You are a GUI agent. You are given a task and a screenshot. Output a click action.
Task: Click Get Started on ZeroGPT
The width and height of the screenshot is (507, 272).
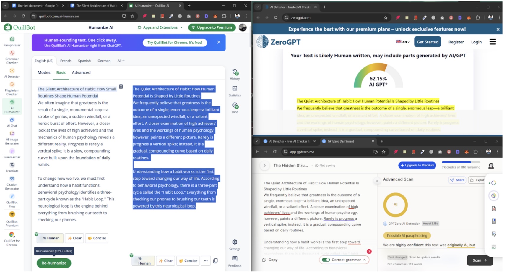(428, 42)
